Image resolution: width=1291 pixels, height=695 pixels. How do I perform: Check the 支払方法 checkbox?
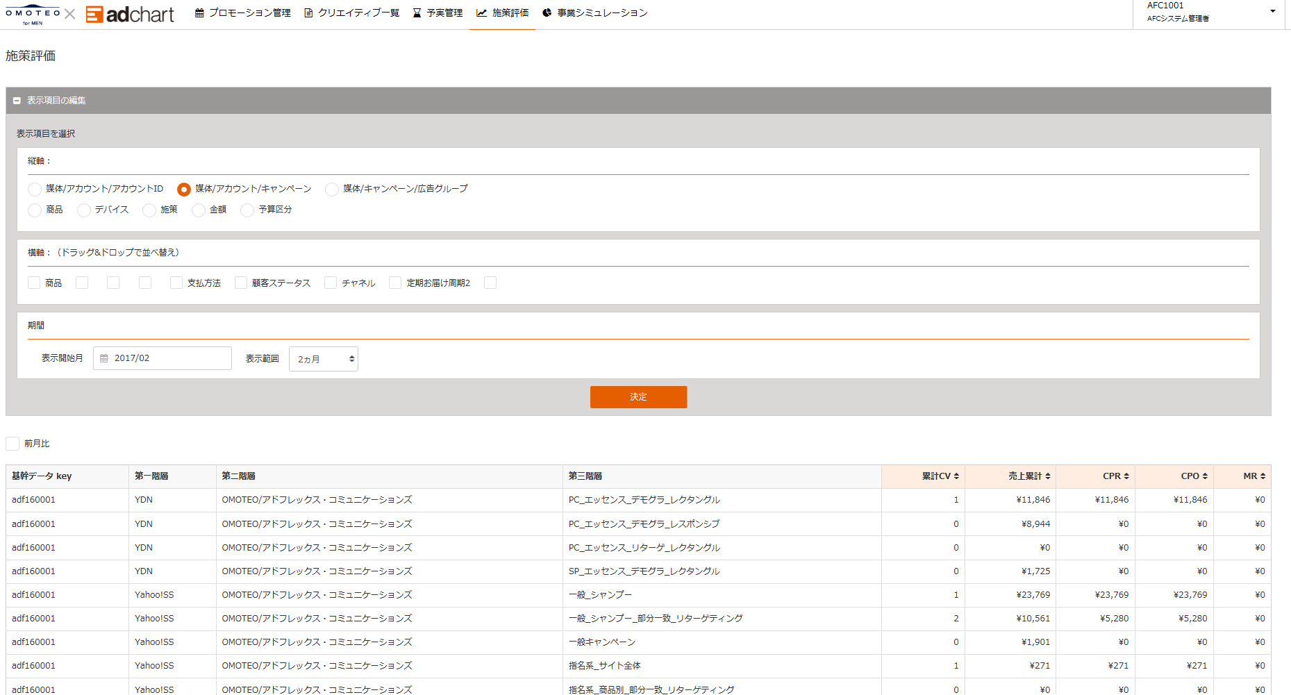(176, 283)
